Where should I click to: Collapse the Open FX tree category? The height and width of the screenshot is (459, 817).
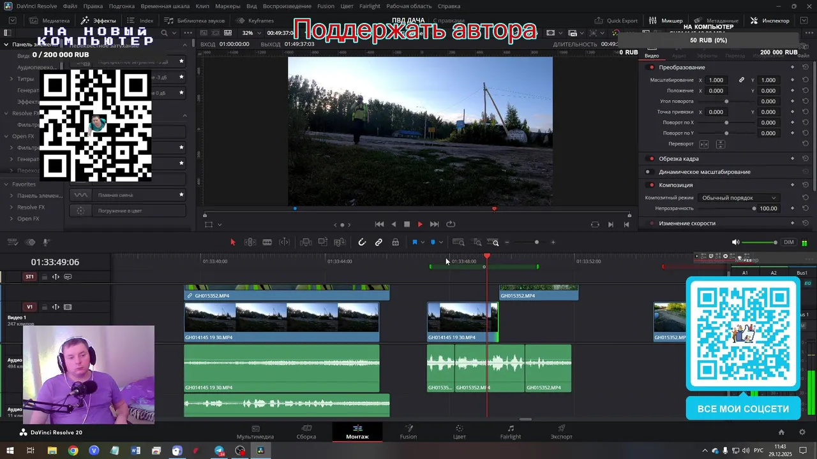(6, 136)
